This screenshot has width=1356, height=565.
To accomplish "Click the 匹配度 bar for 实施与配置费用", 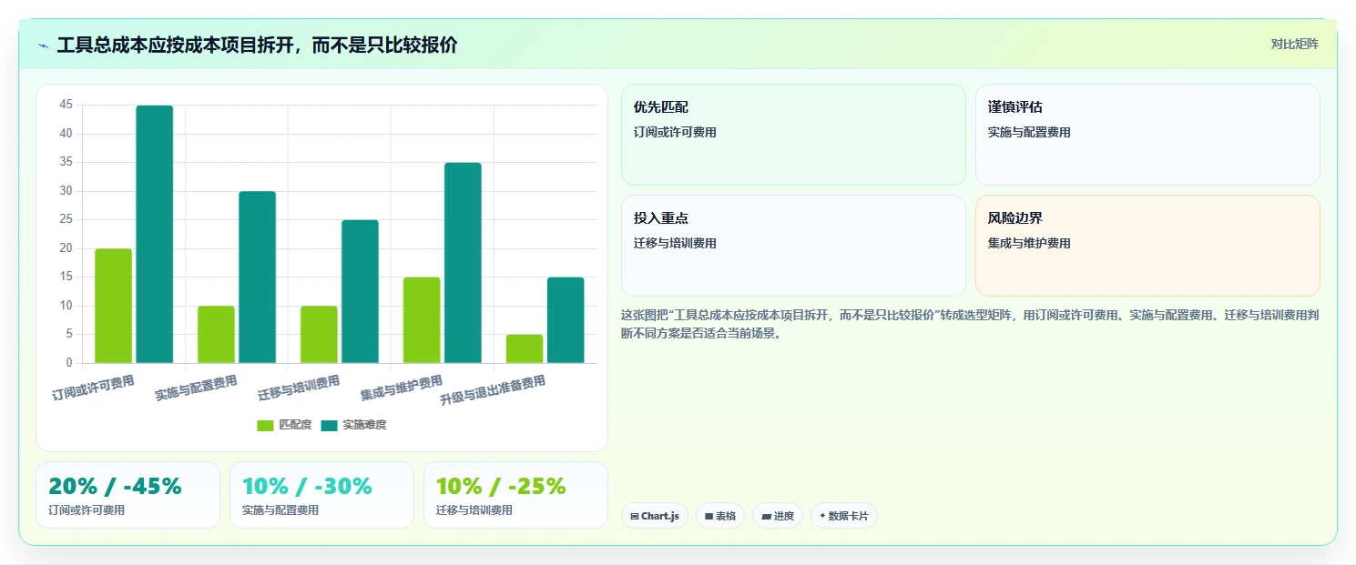I will tap(217, 335).
